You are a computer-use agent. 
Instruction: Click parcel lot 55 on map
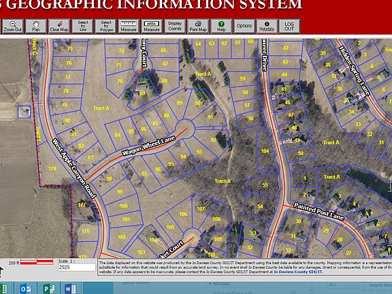point(265,185)
